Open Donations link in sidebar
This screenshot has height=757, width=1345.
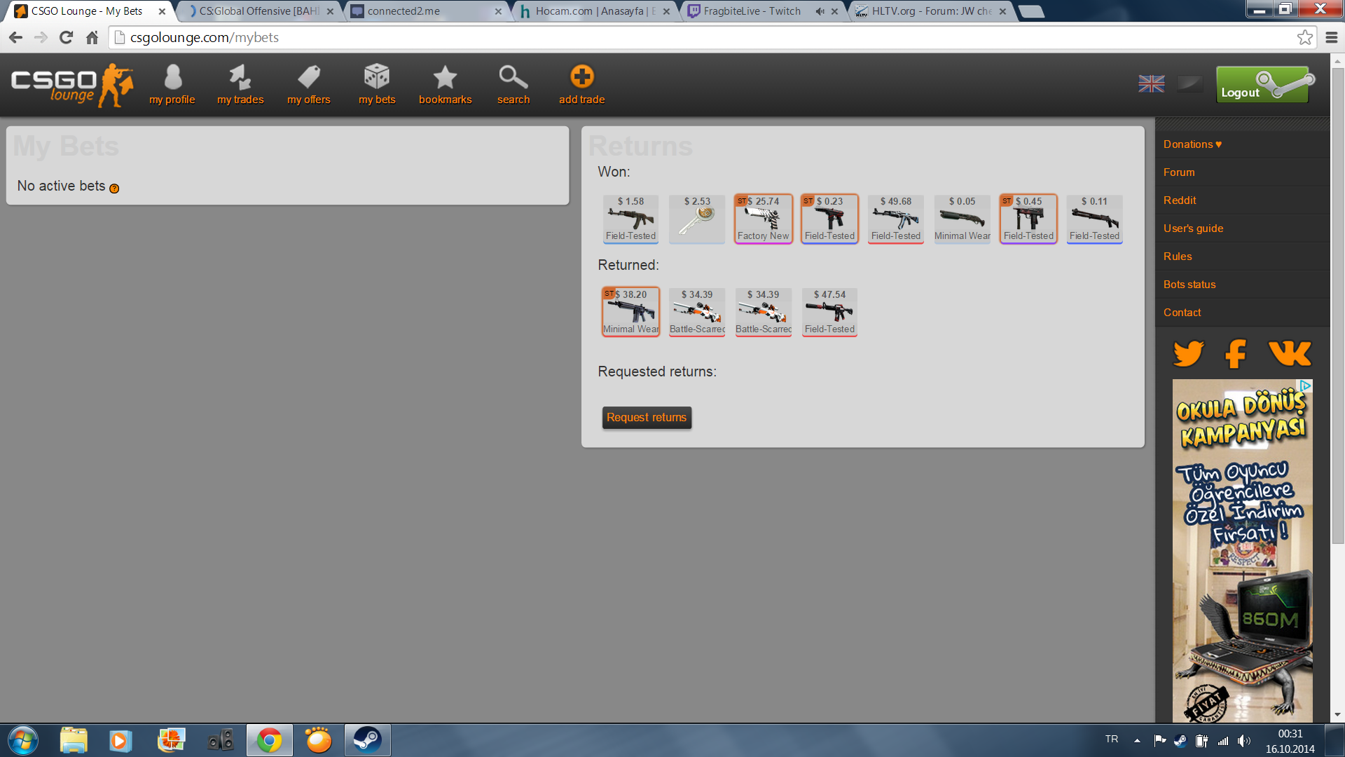[1192, 144]
